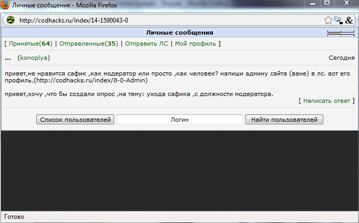Open the Отправить ЛС link

[147, 44]
